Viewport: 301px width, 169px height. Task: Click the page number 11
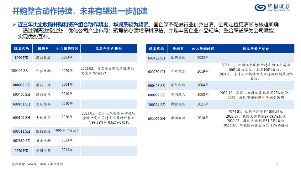pos(276,164)
